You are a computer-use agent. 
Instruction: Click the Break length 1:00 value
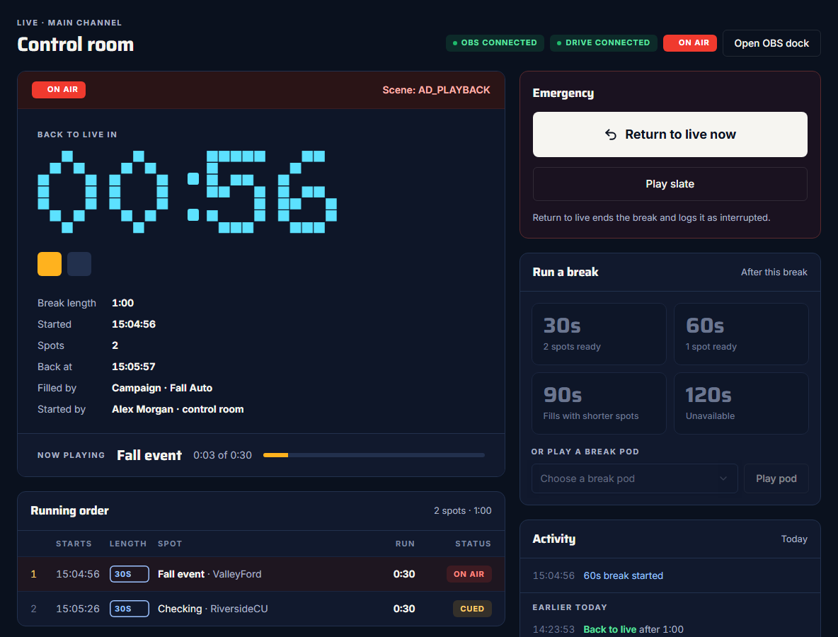click(123, 303)
